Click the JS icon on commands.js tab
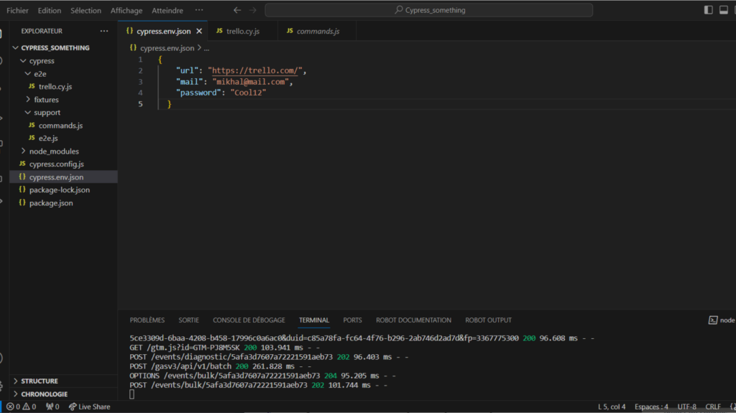 290,30
